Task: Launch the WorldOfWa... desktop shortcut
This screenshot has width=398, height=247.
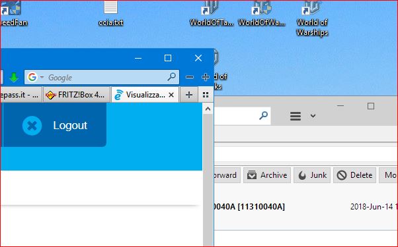Action: [x=261, y=13]
